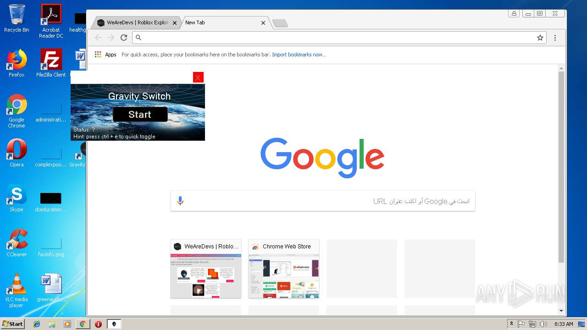Click the Google logo
Screen dimensions: 587x330
pos(322,158)
